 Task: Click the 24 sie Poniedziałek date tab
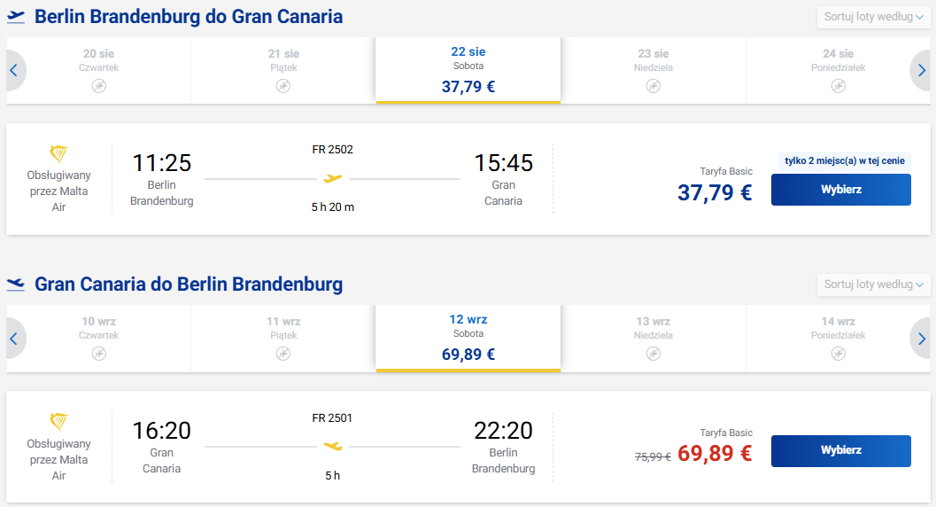tap(838, 71)
